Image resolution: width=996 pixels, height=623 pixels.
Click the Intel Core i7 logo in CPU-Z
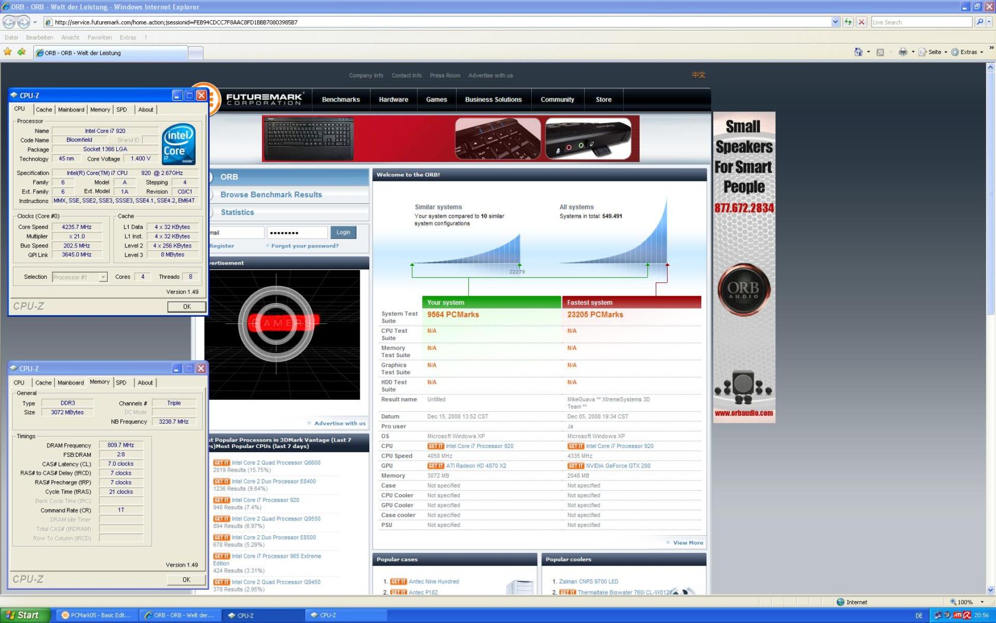point(178,144)
